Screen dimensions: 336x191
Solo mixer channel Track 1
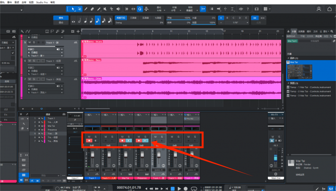(95, 137)
